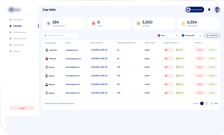
Task: Click copy icon in Michael's wallet address
Action: pos(106,76)
